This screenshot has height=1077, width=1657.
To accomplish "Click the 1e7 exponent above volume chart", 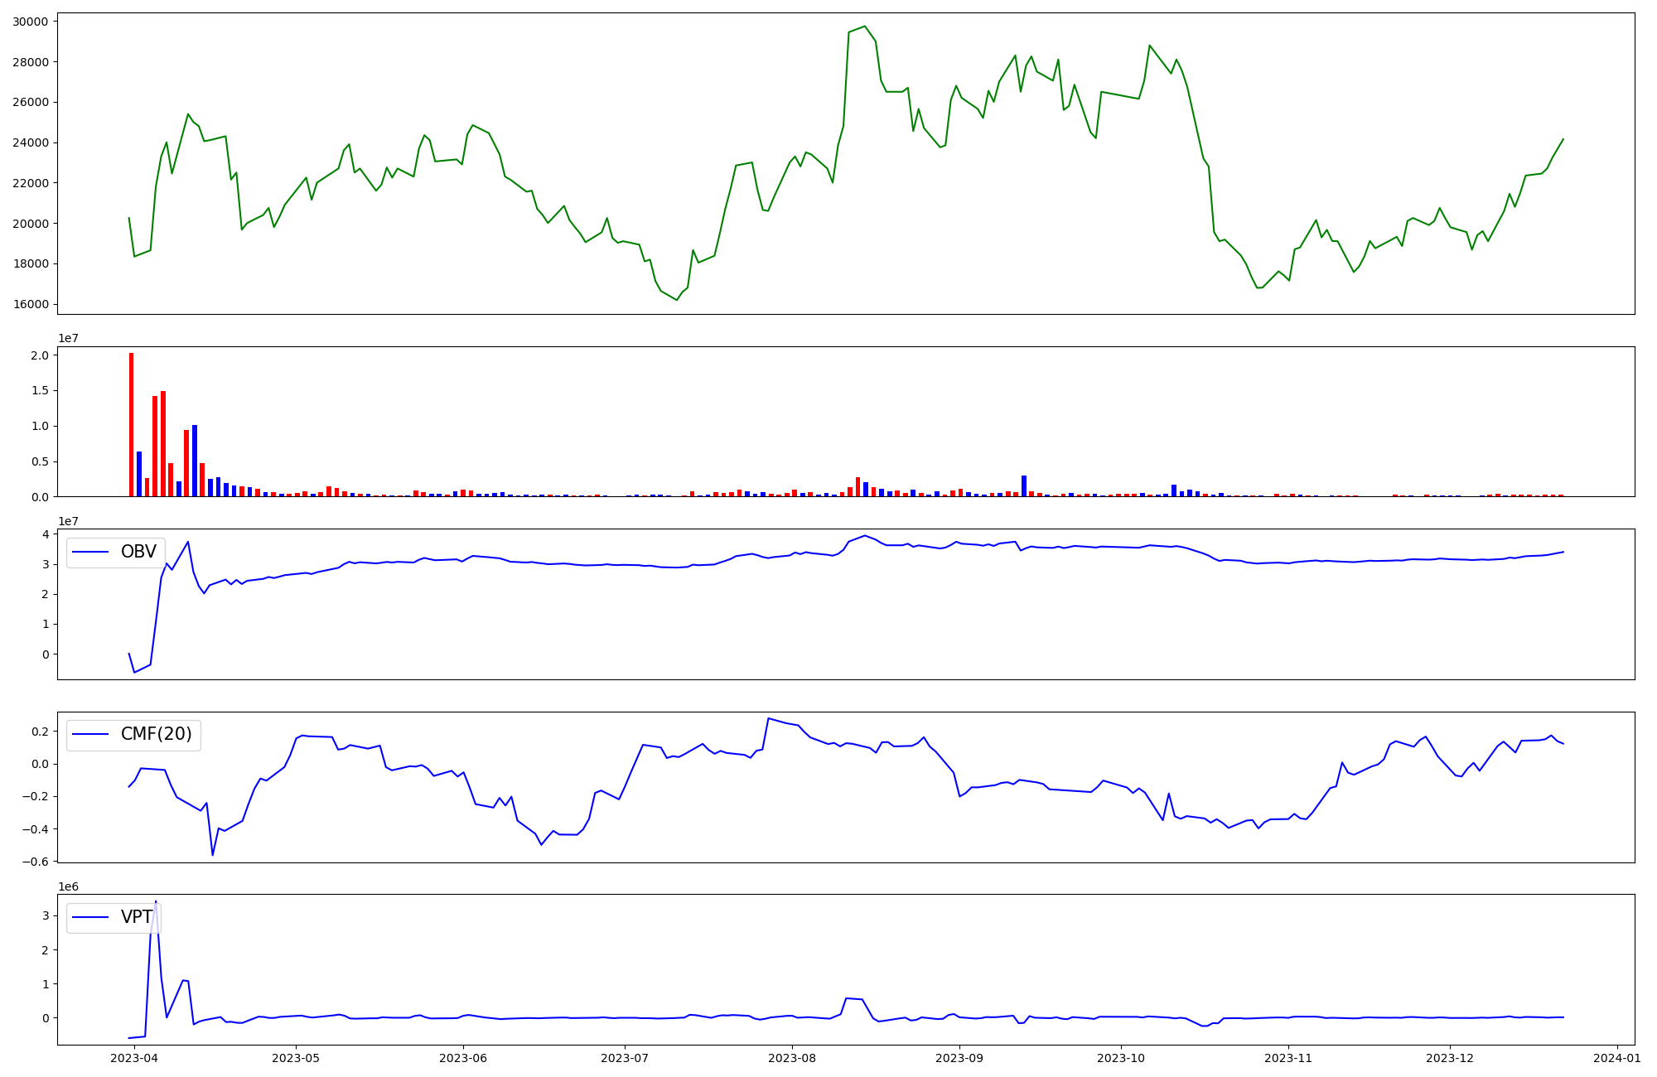I will tap(68, 338).
